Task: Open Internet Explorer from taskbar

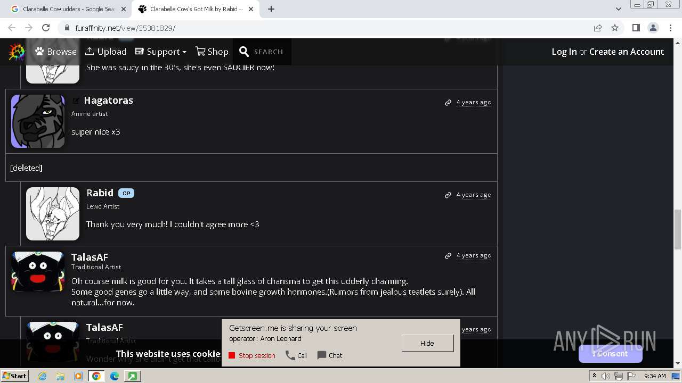Action: click(43, 376)
